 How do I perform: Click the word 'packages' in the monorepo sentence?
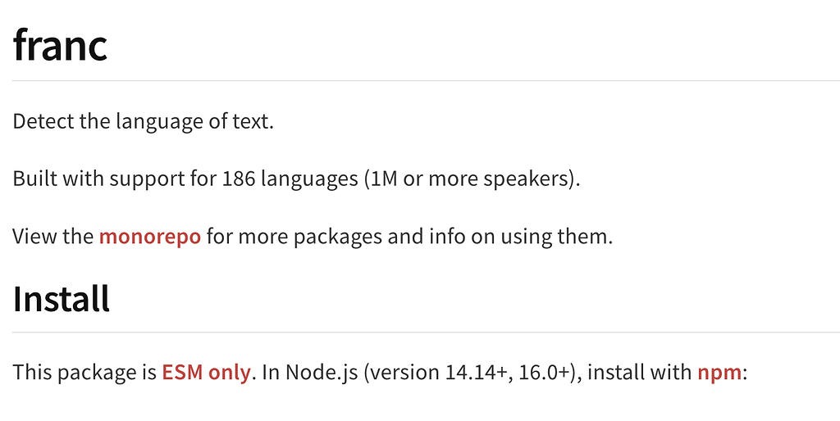click(337, 237)
